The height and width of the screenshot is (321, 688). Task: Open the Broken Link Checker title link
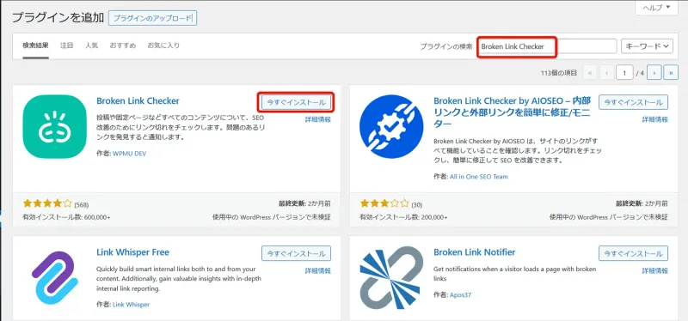(138, 100)
